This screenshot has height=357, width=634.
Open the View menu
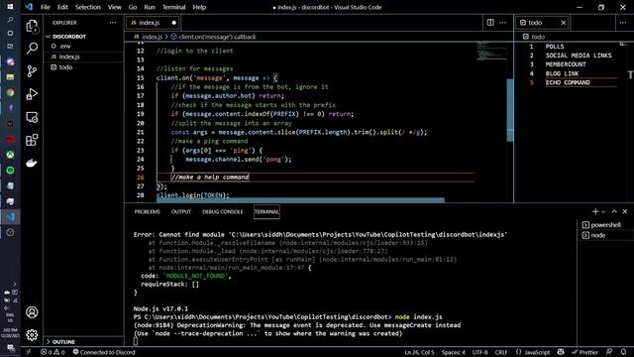point(115,7)
